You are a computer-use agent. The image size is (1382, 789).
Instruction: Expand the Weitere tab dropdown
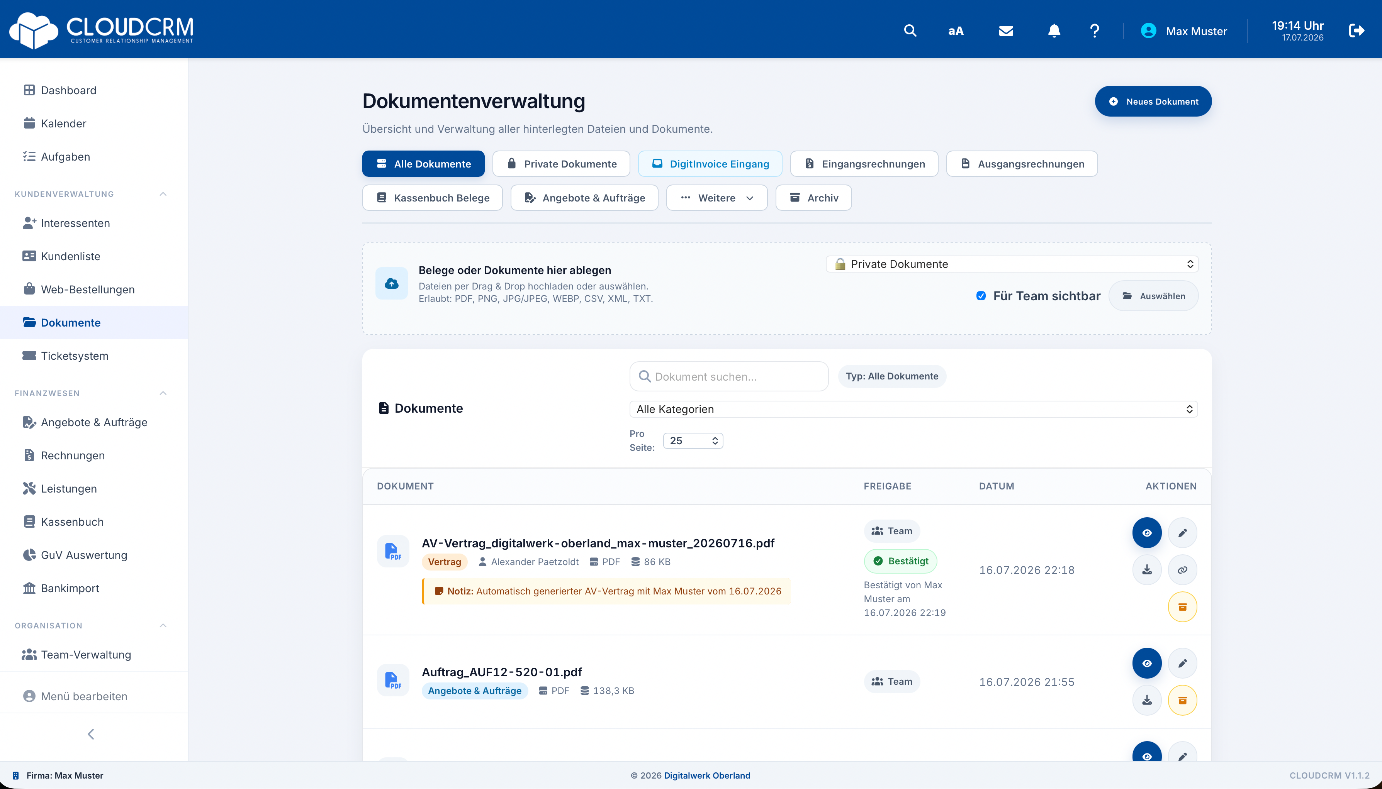717,198
